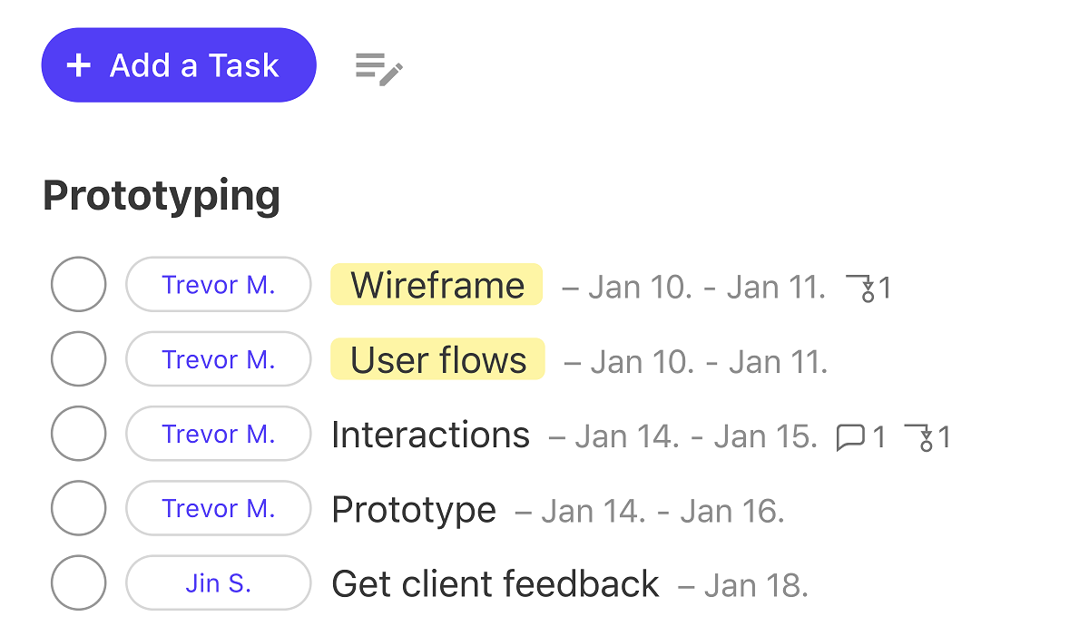Open assignee Trevor M. on Wireframe
1089x636 pixels.
pos(218,285)
